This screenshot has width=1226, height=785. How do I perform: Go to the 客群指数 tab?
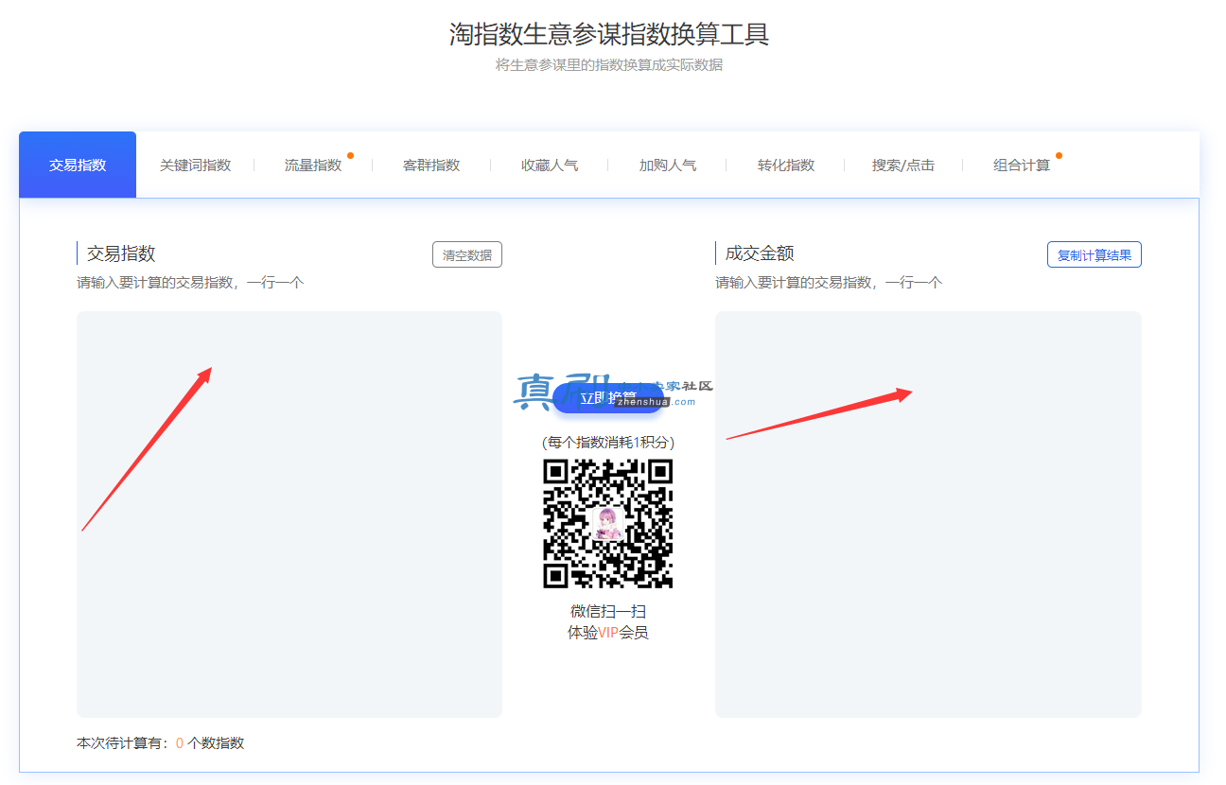click(x=431, y=165)
